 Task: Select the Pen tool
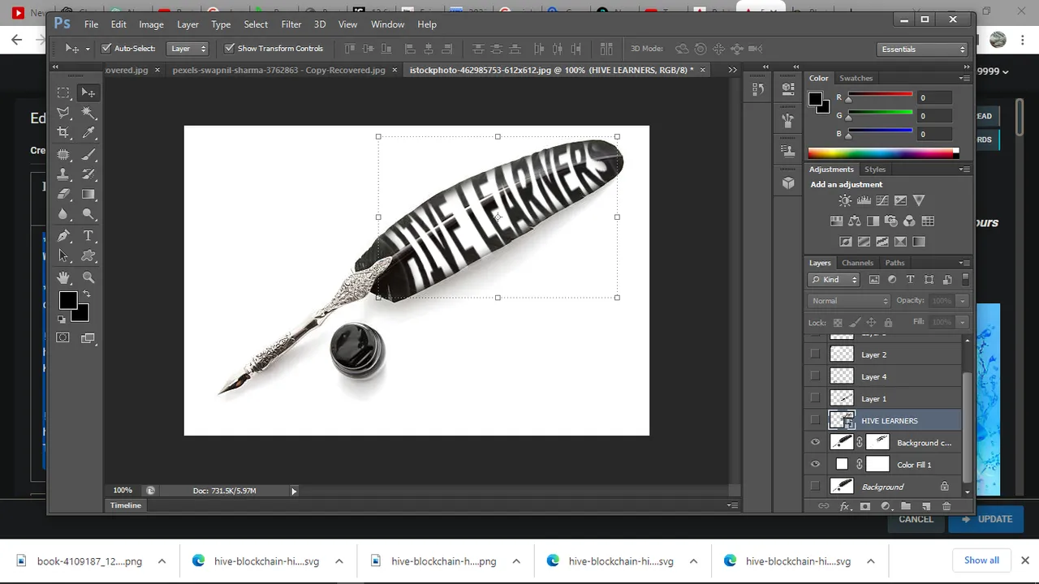[63, 236]
